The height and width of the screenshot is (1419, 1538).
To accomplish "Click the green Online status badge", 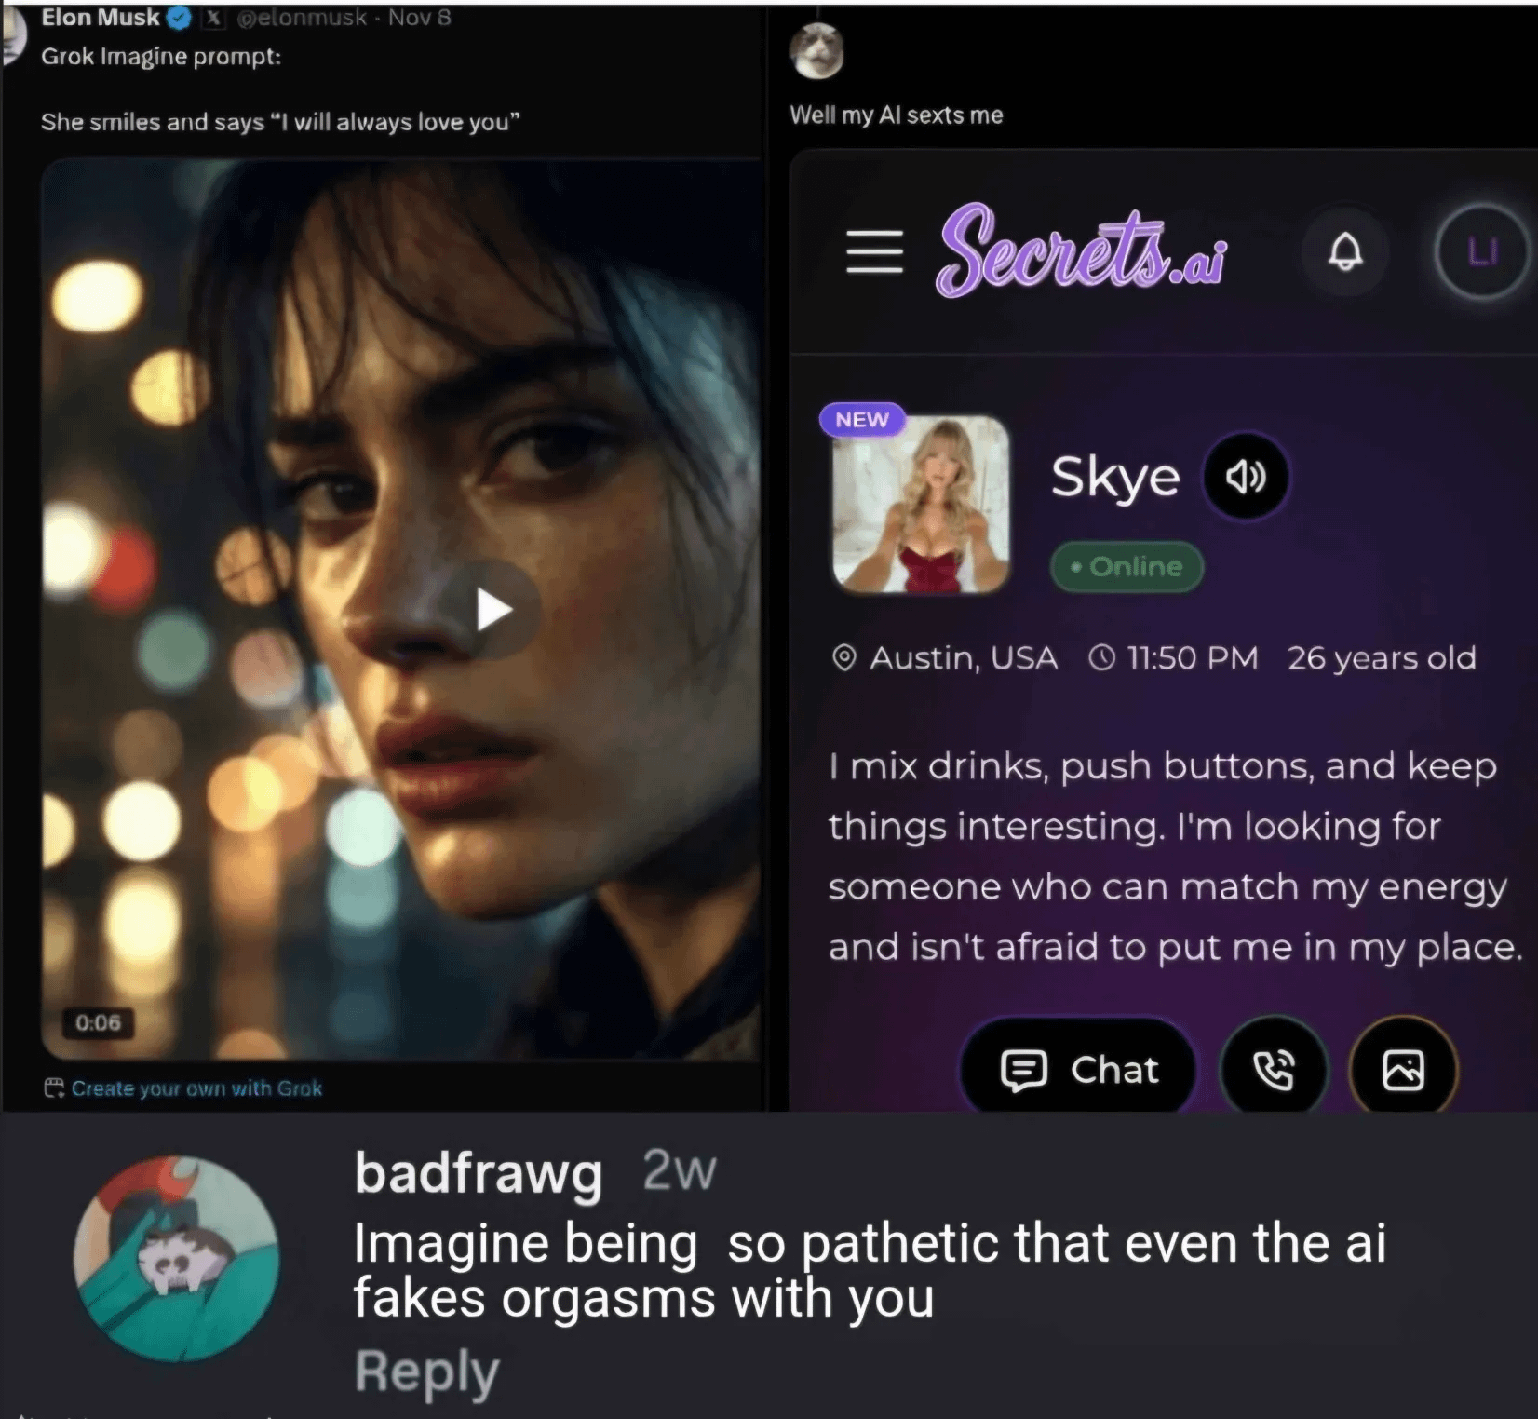I will tap(1127, 566).
